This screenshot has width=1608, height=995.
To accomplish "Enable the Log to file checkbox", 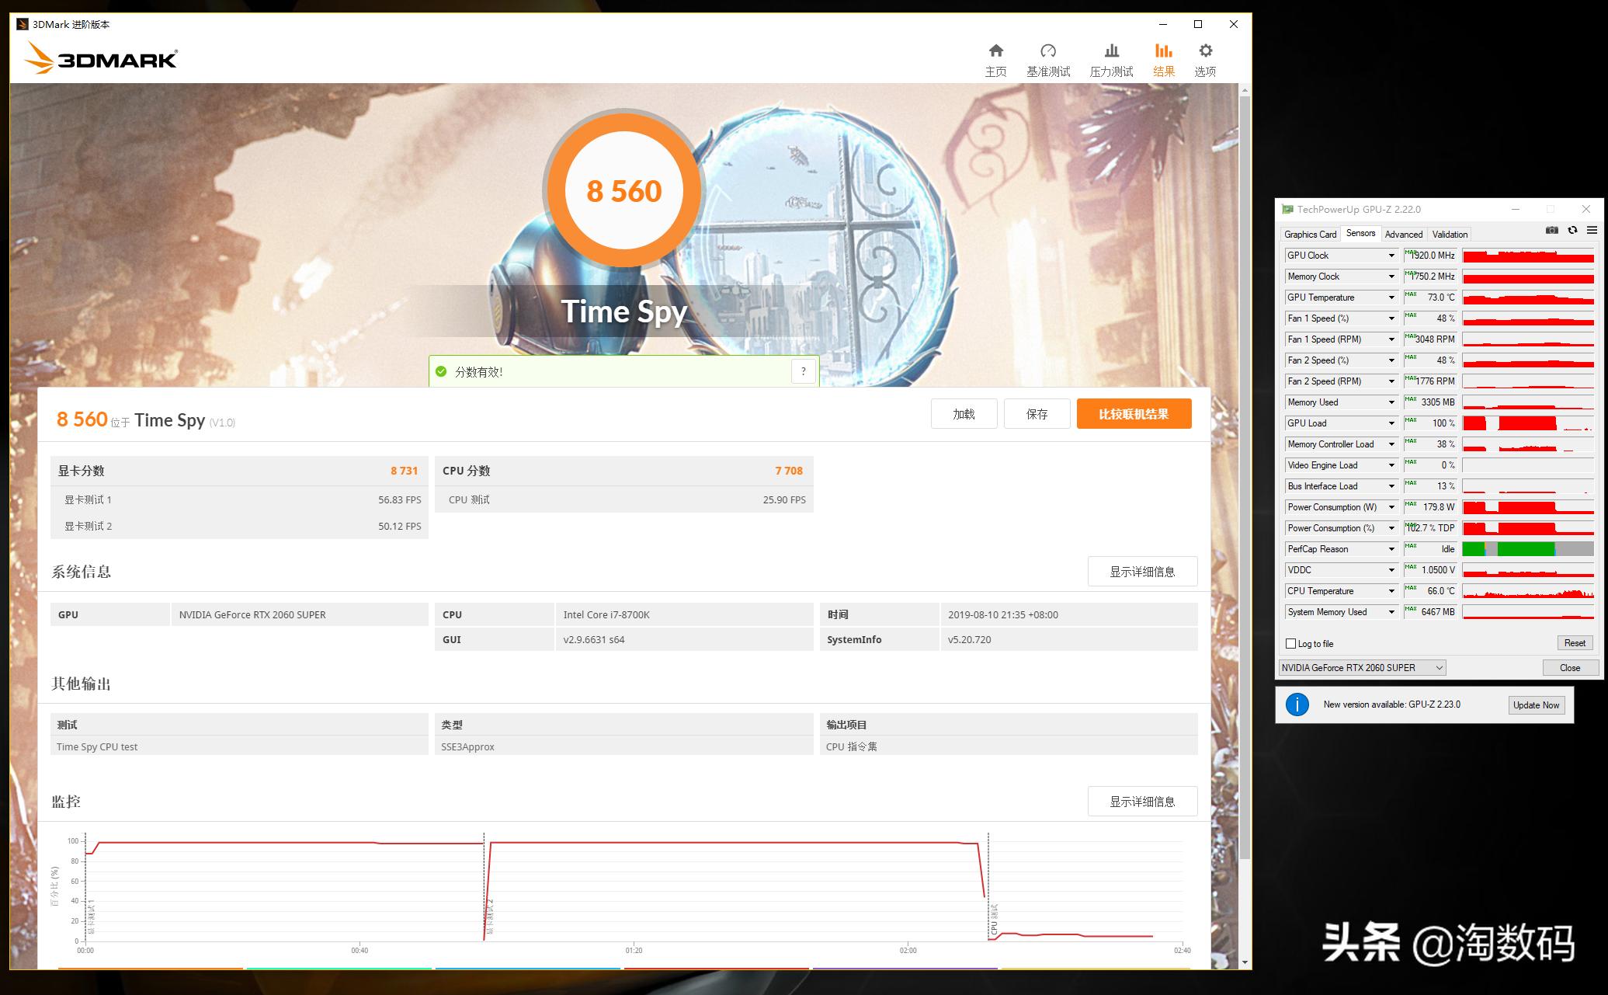I will coord(1291,643).
